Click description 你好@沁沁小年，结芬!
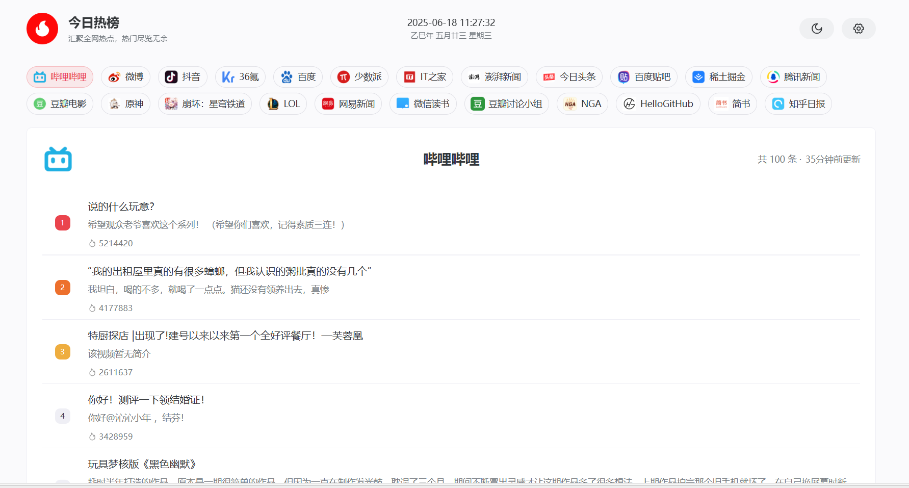This screenshot has height=488, width=909. [136, 418]
